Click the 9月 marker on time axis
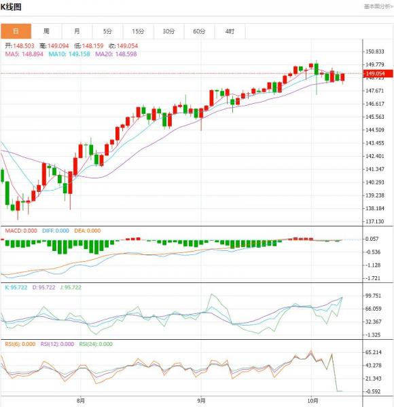This screenshot has height=407, width=394. (201, 400)
